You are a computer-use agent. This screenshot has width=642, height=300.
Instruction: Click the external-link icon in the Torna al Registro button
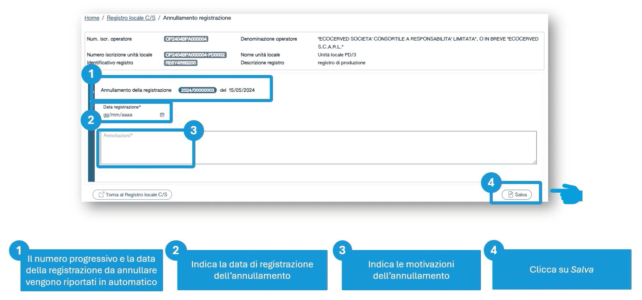point(101,195)
